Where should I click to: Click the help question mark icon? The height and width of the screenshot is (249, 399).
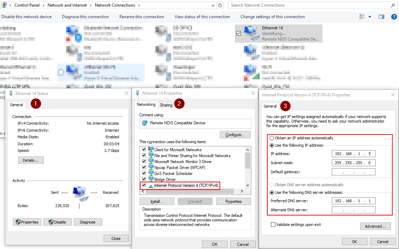[394, 17]
